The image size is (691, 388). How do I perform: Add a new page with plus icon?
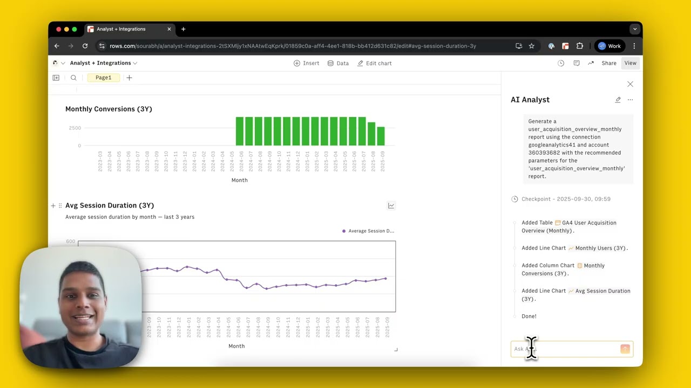(x=129, y=78)
